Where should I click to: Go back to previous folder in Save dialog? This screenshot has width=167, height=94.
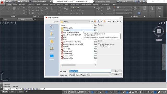click(x=92, y=21)
